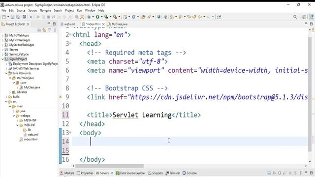Click Collapse All in Project Explorer
The width and height of the screenshot is (315, 177).
[x=39, y=30]
